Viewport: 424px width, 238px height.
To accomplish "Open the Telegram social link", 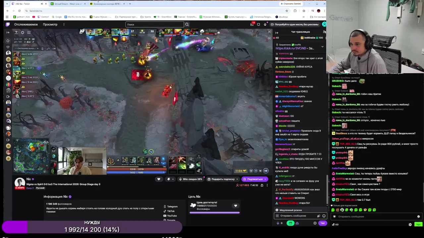I will click(x=170, y=207).
